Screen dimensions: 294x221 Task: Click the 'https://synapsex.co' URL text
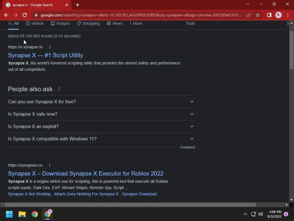pyautogui.click(x=25, y=165)
